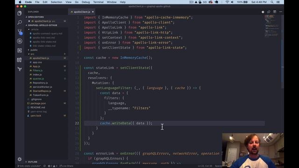This screenshot has height=168, width=299.
Task: Expand the Outline section
Action: tap(32, 162)
